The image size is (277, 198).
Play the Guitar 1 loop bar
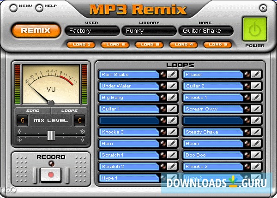pos(129,109)
